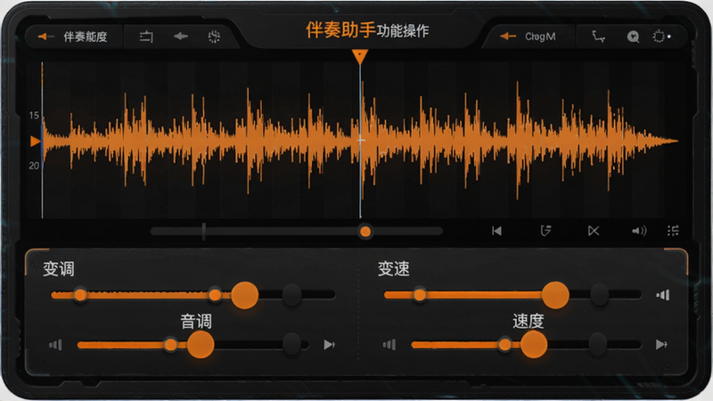Screen dimensions: 713x401
Task: Click the 20 scale value beside waveform
Action: 34,166
